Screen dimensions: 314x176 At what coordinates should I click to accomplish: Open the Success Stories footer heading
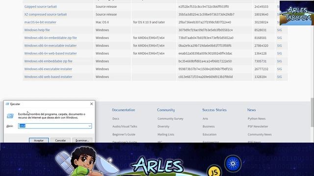214,110
